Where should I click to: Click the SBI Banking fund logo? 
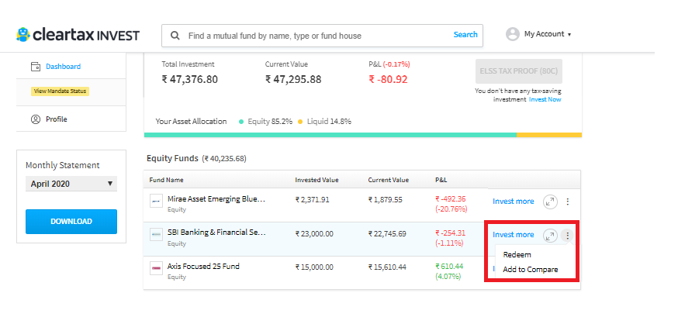pos(156,235)
